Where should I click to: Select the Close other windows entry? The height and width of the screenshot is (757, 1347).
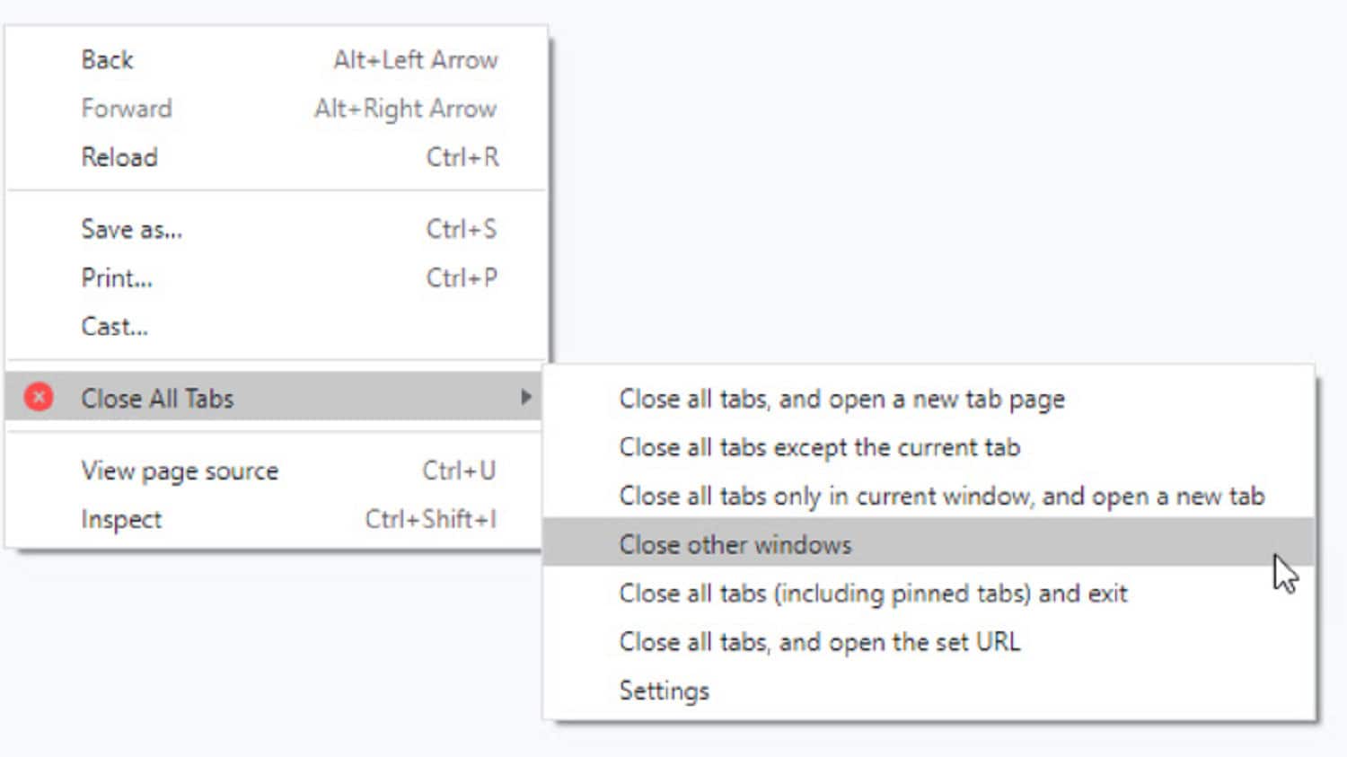coord(735,544)
